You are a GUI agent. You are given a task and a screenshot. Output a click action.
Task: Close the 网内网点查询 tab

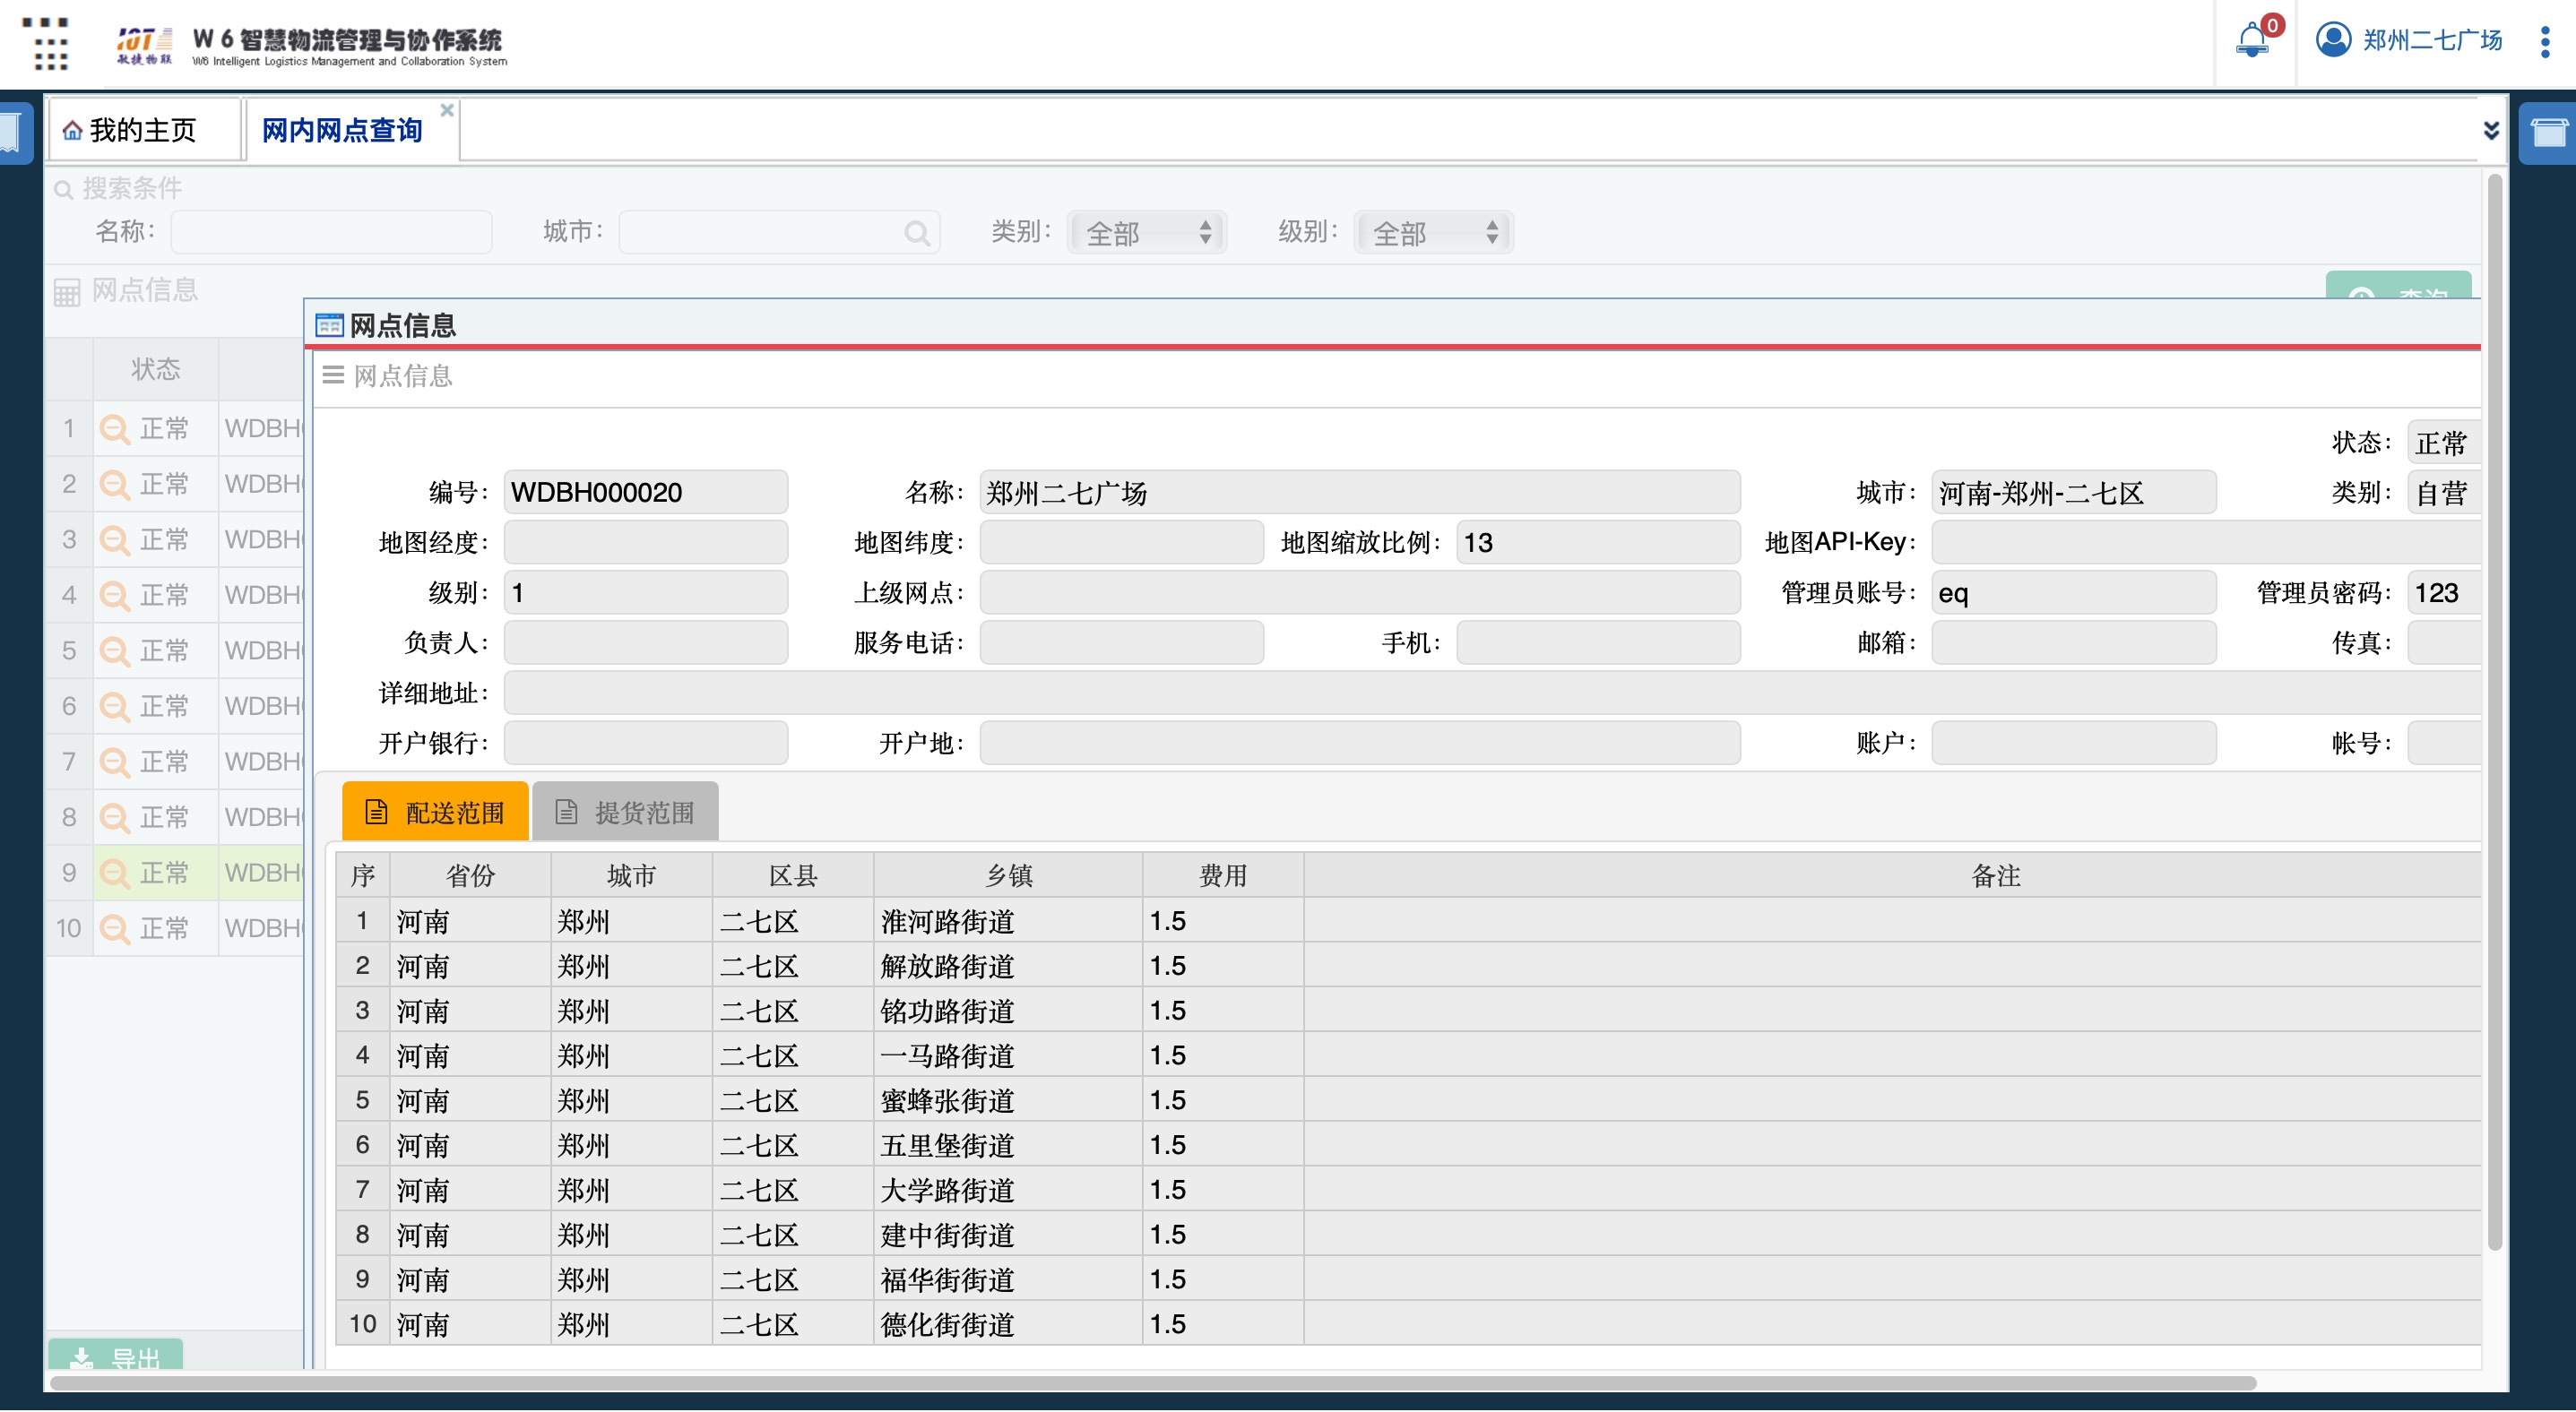click(x=447, y=110)
